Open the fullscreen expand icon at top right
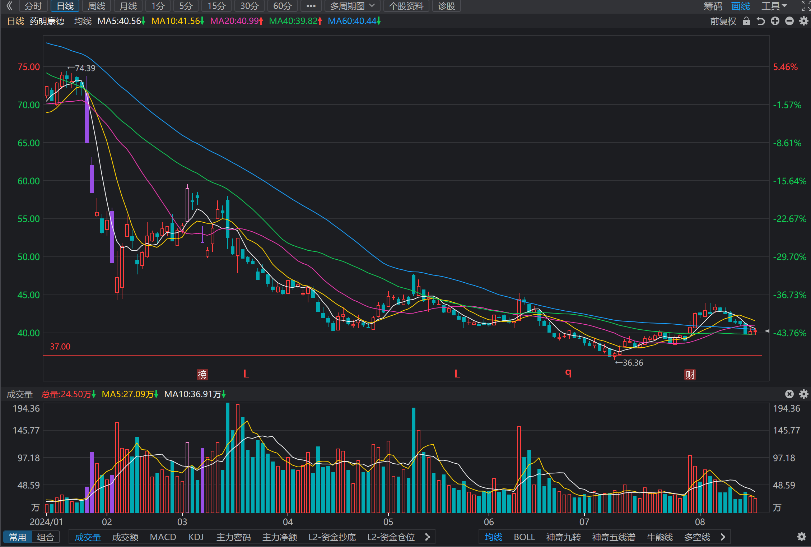The image size is (811, 547). [x=806, y=6]
